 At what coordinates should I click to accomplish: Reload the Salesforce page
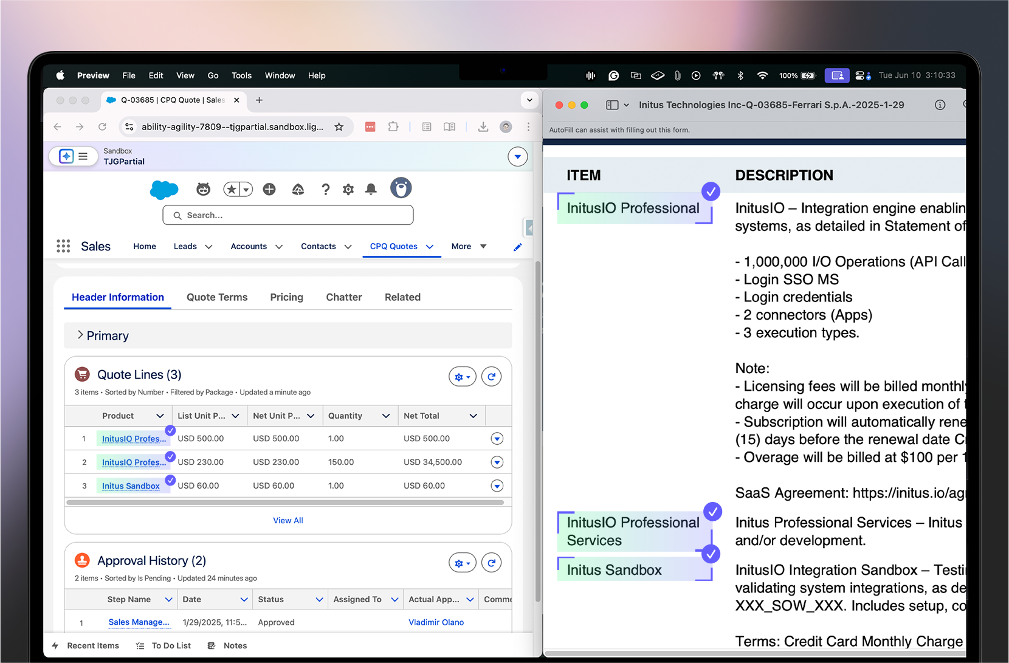click(x=102, y=126)
